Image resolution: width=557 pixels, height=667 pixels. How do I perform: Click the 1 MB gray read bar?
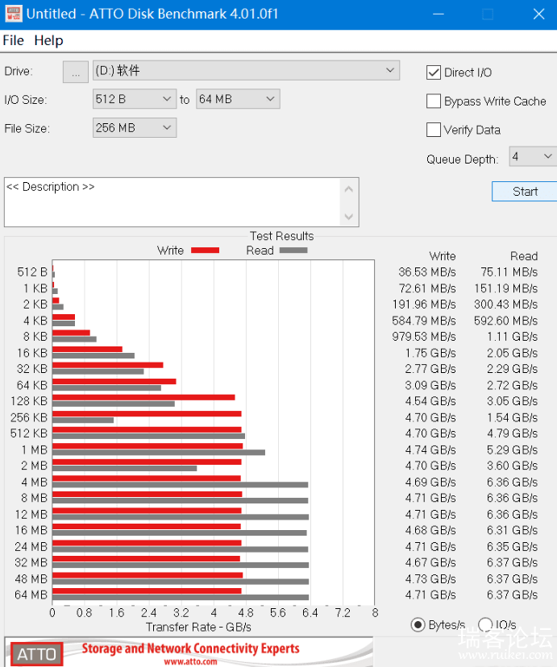159,452
